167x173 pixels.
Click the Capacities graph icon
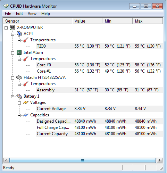[x=26, y=115]
